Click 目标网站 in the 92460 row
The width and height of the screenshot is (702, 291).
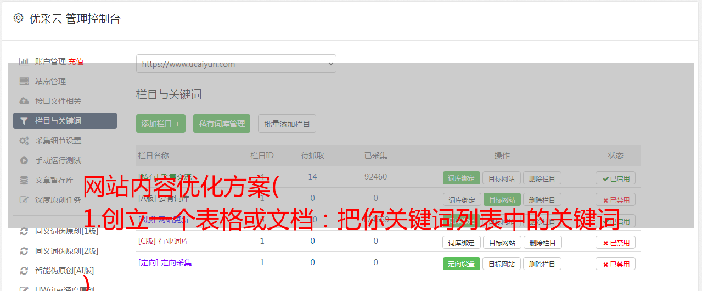coord(502,178)
